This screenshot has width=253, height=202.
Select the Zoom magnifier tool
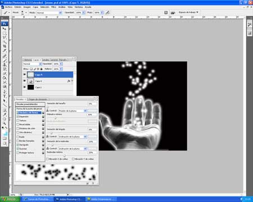4,123
